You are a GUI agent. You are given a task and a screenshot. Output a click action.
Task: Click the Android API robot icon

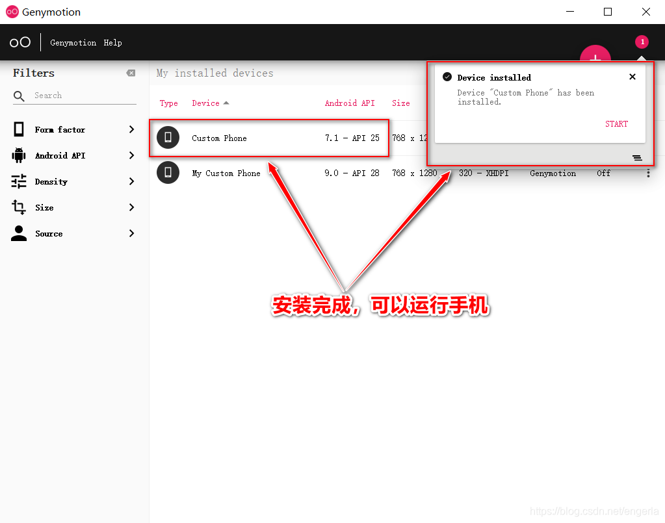(x=19, y=155)
